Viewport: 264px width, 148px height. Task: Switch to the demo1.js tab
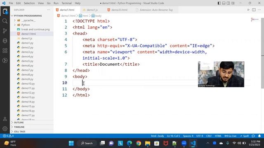[92, 10]
